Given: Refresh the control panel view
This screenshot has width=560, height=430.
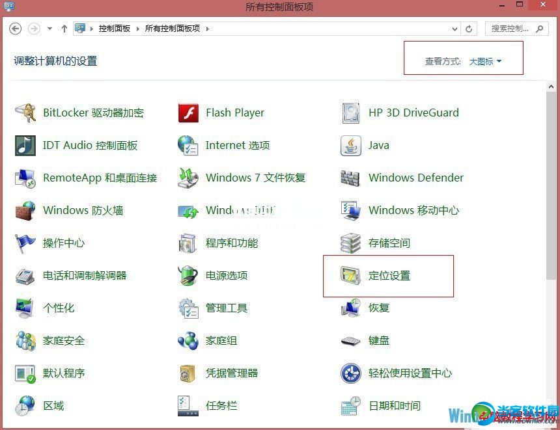Looking at the screenshot, I should coord(469,29).
